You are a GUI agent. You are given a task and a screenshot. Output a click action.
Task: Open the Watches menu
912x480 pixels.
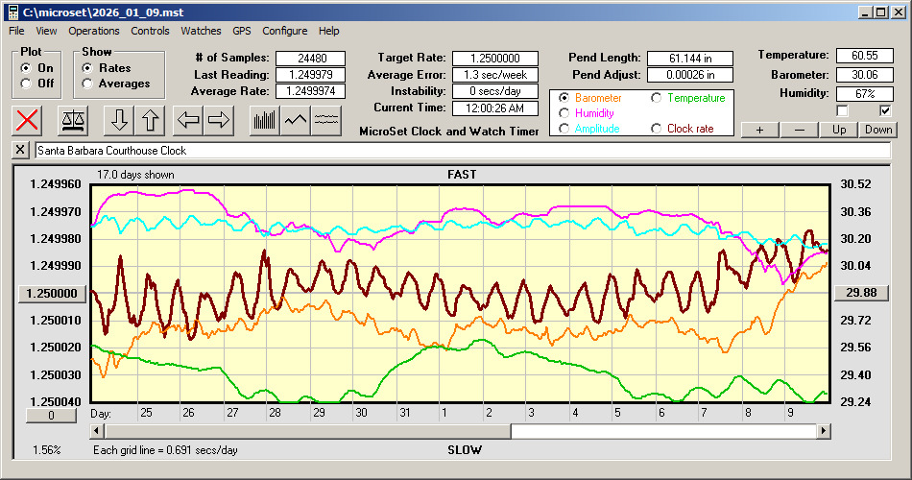pyautogui.click(x=201, y=31)
